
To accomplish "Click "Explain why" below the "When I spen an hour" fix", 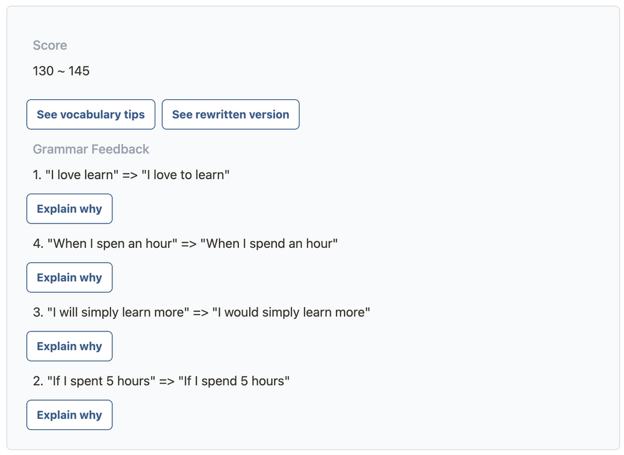I will click(69, 277).
